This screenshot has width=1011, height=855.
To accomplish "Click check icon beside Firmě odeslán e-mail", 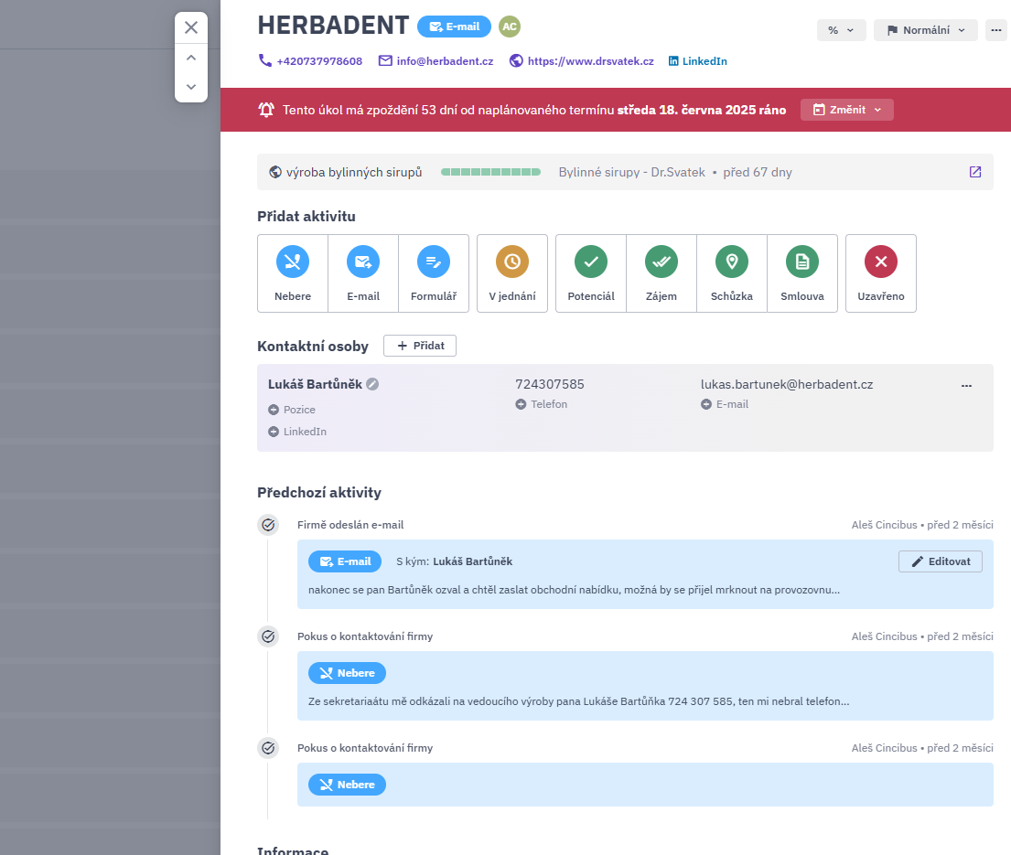I will coord(268,525).
